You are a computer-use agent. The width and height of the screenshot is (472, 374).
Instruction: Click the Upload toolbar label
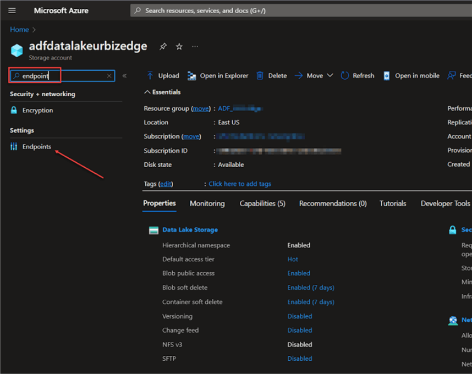click(x=168, y=76)
